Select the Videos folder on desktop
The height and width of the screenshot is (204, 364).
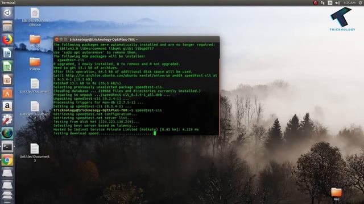pos(35,64)
